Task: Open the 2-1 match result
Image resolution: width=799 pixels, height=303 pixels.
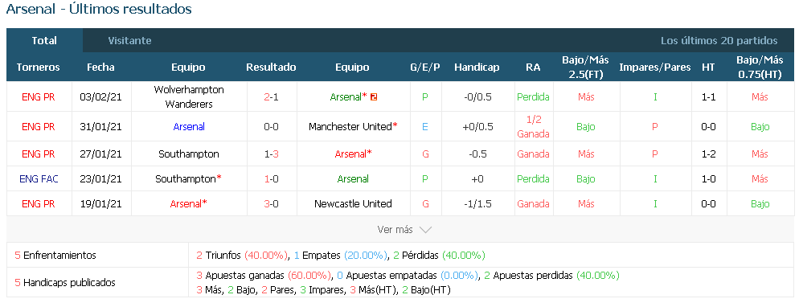Action: 271,96
